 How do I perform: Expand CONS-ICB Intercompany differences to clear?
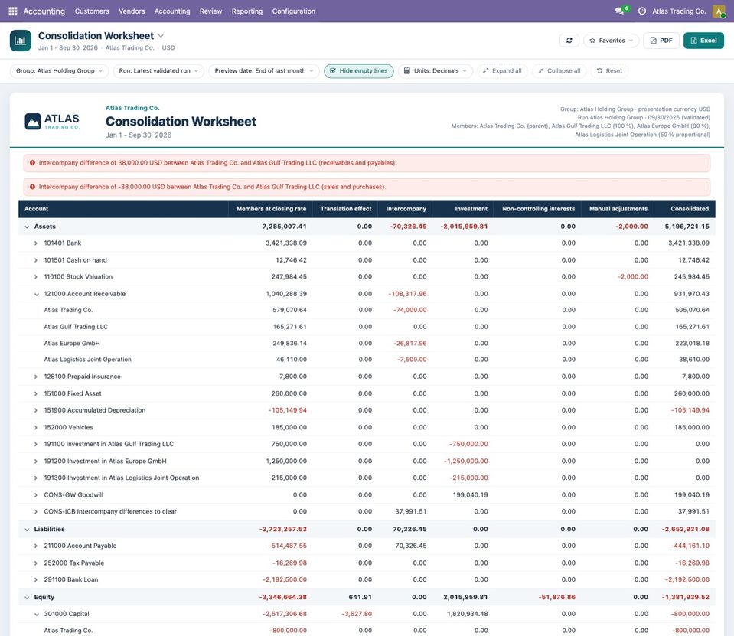[x=35, y=512]
